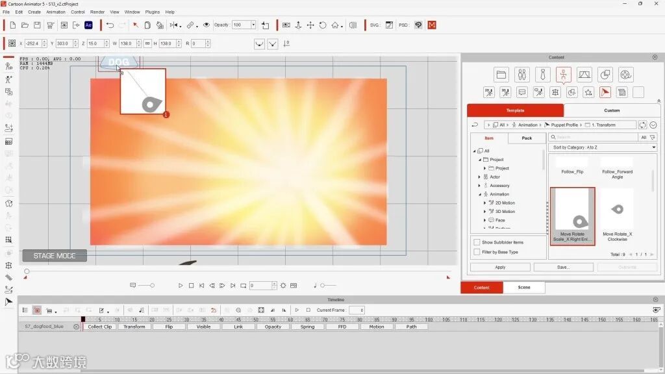Expand the 2D Motion tree node
The width and height of the screenshot is (665, 374).
click(x=484, y=203)
